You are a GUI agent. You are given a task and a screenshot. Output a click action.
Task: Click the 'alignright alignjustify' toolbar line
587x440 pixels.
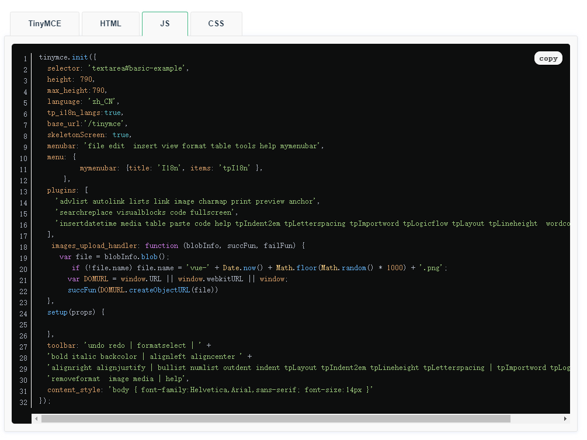308,368
